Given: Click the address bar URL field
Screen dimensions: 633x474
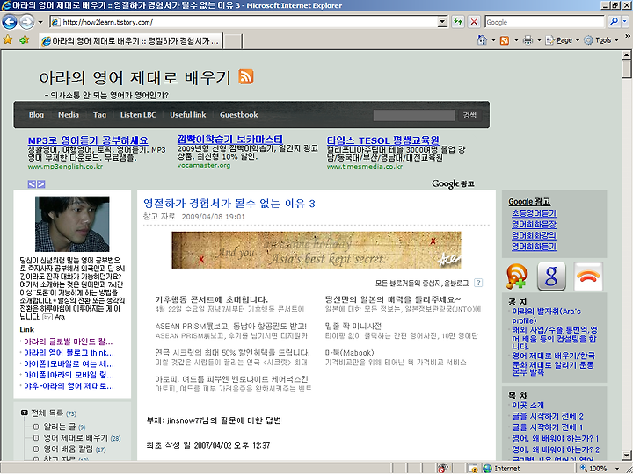Looking at the screenshot, I should pos(244,22).
